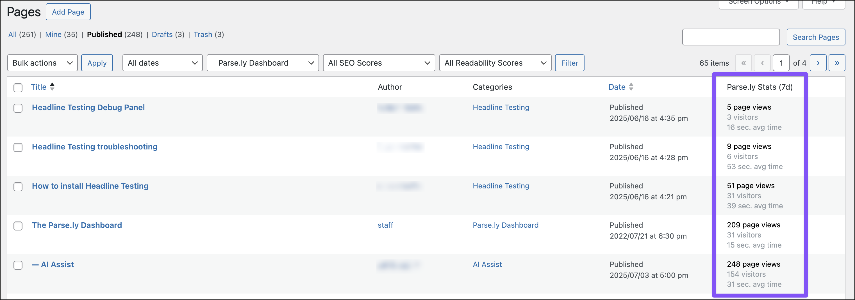The image size is (855, 300).
Task: Open the All SEO Scores dropdown
Action: click(379, 63)
